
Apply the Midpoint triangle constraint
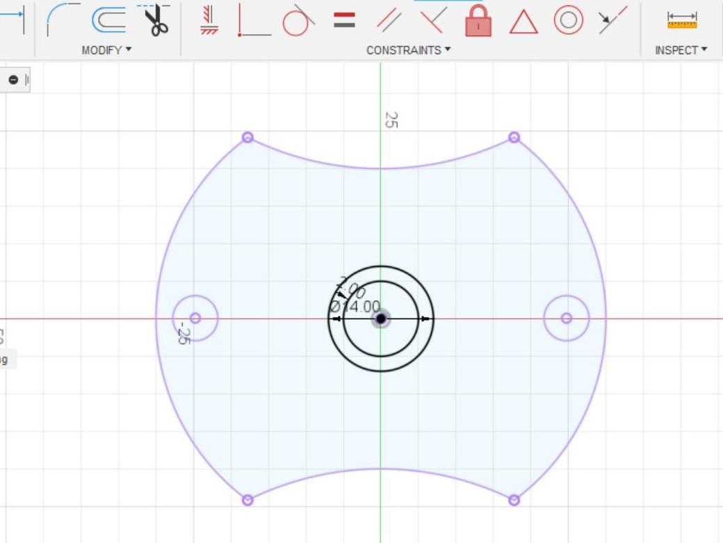coord(523,22)
